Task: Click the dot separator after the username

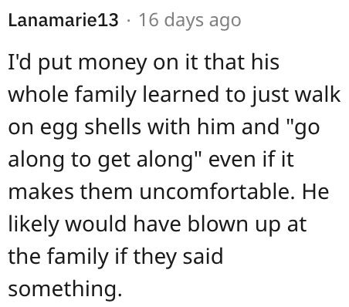Action: click(x=128, y=21)
